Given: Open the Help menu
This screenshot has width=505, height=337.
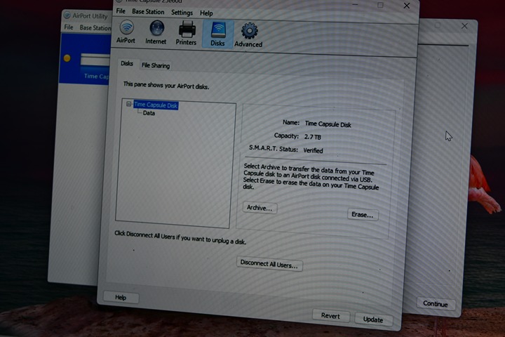Looking at the screenshot, I should click(x=206, y=13).
